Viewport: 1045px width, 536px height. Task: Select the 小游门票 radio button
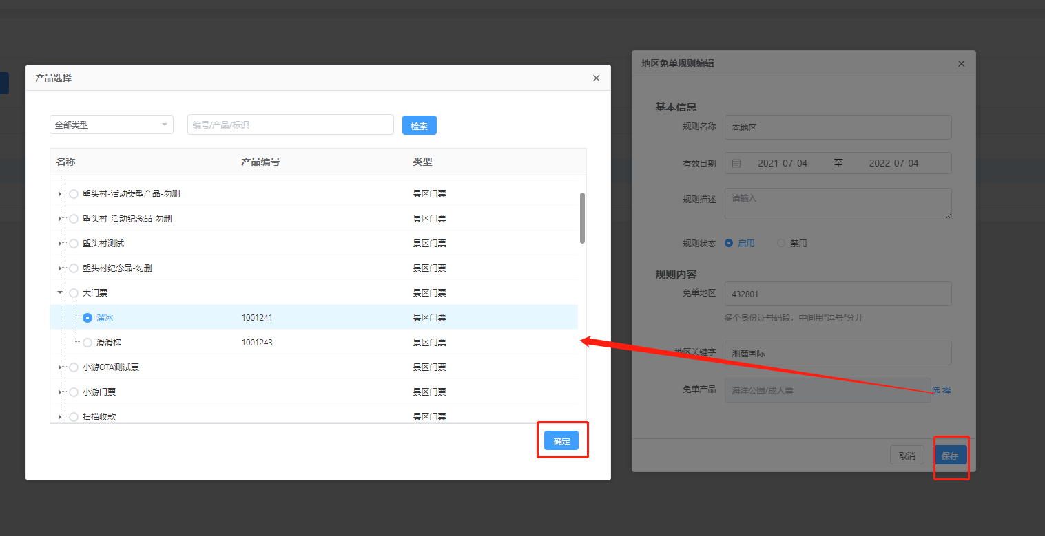pos(74,392)
